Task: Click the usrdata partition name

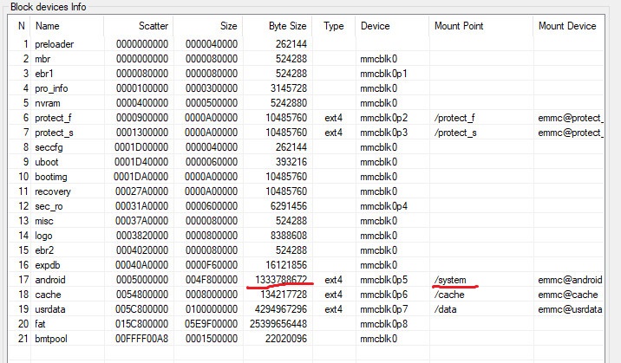Action: click(52, 309)
